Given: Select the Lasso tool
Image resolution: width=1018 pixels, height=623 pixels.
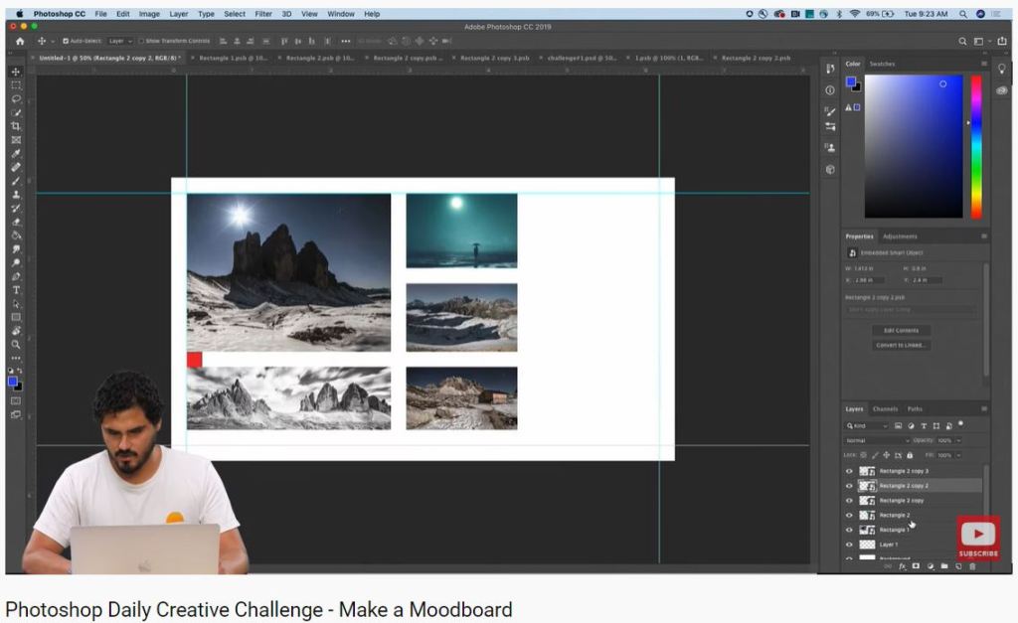Looking at the screenshot, I should 16,98.
